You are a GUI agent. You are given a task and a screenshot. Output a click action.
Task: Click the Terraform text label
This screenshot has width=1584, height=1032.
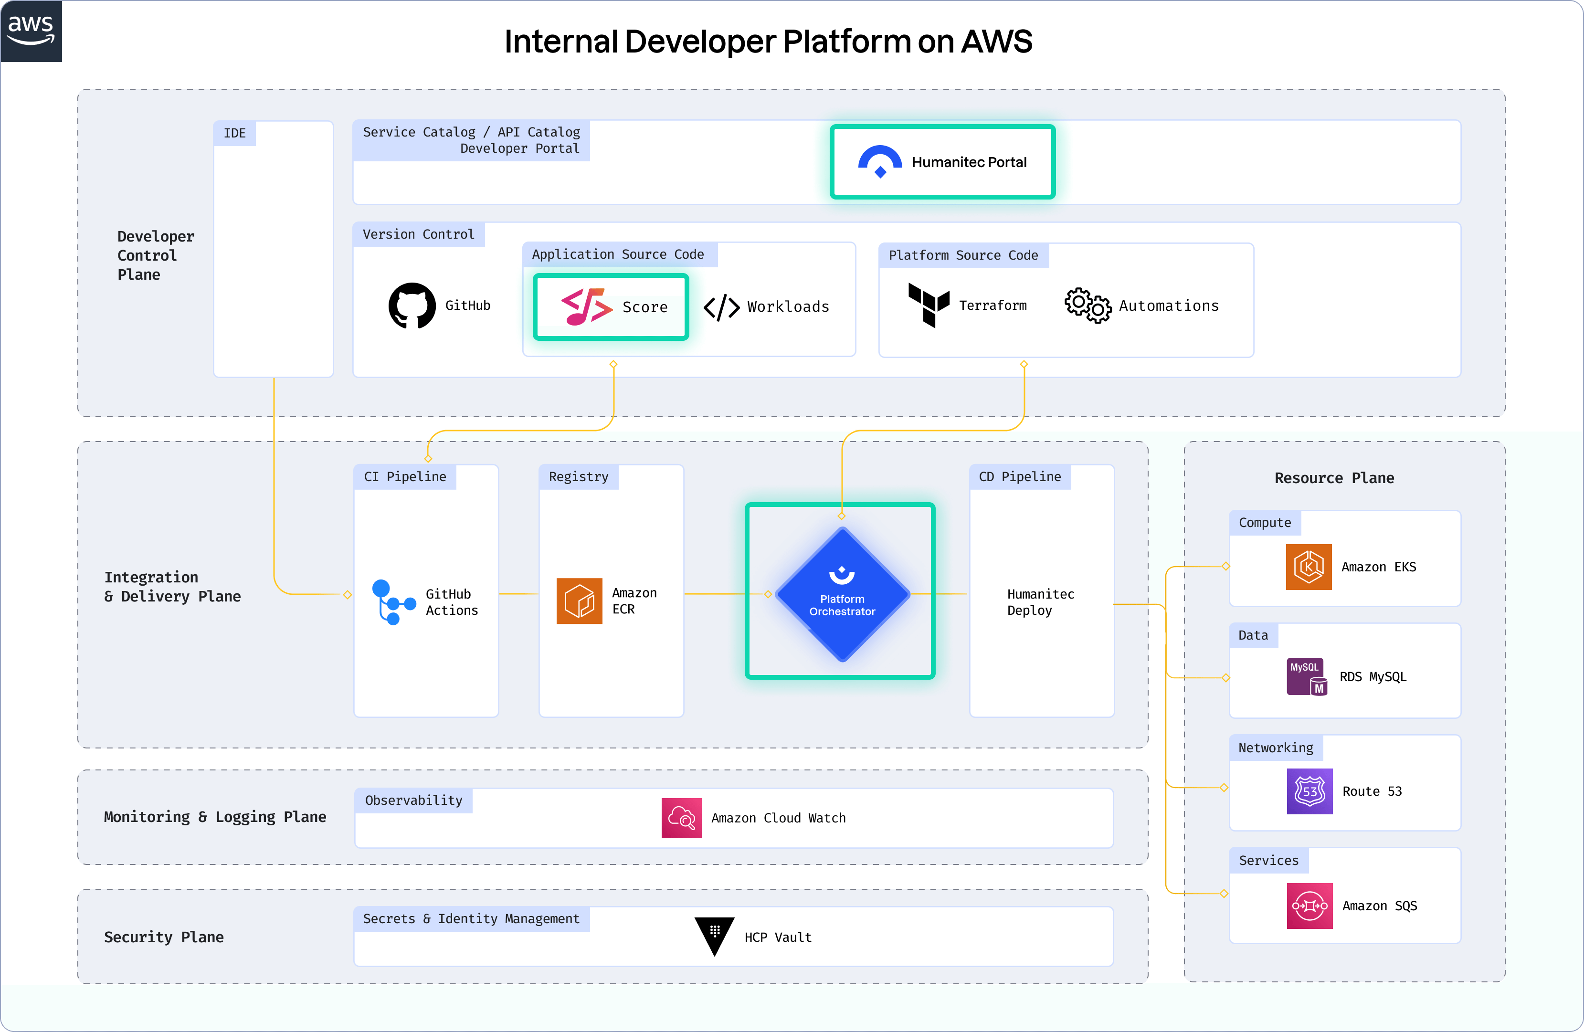click(x=993, y=305)
